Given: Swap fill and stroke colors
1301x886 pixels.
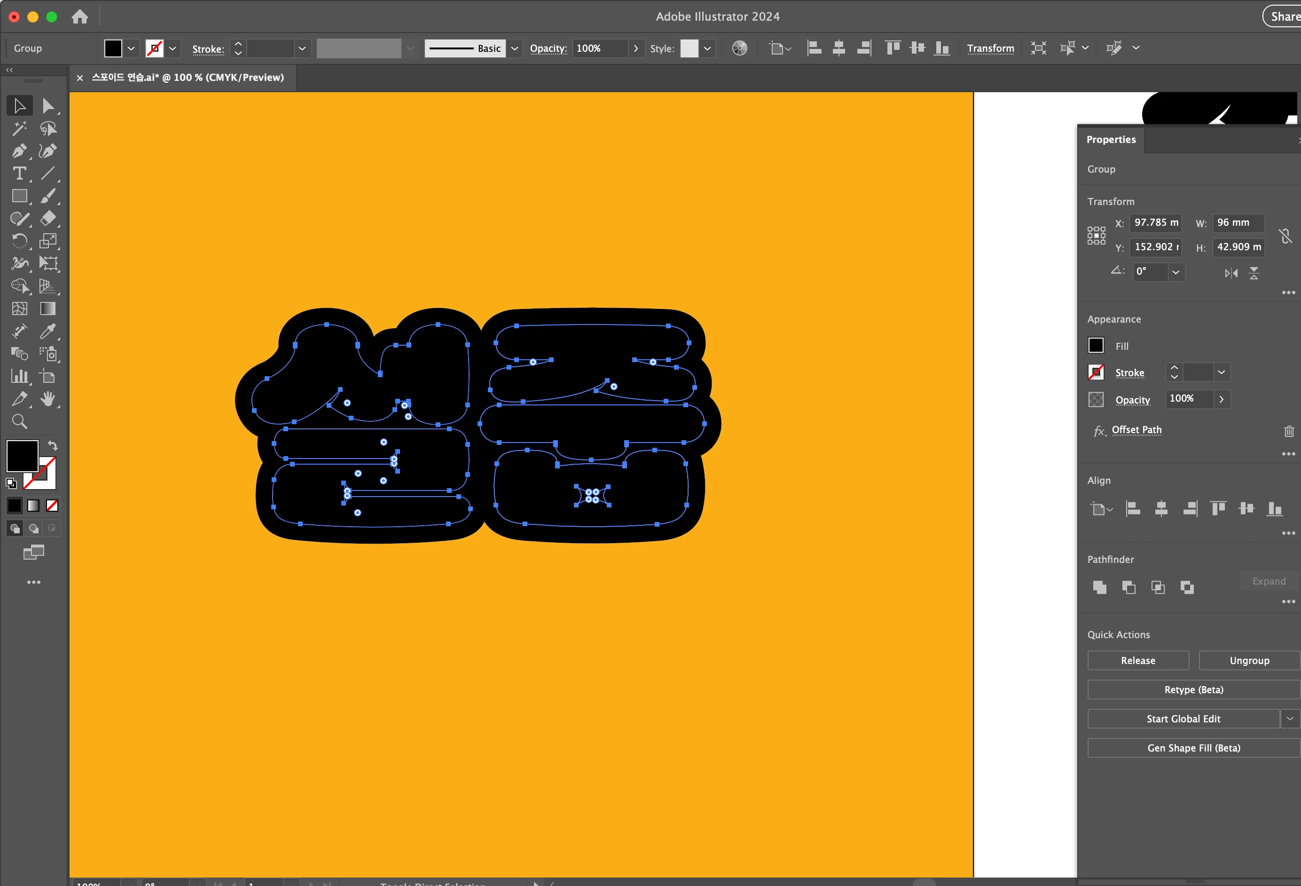Looking at the screenshot, I should tap(53, 446).
